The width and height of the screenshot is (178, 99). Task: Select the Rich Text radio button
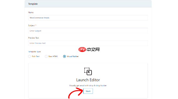click(30, 56)
